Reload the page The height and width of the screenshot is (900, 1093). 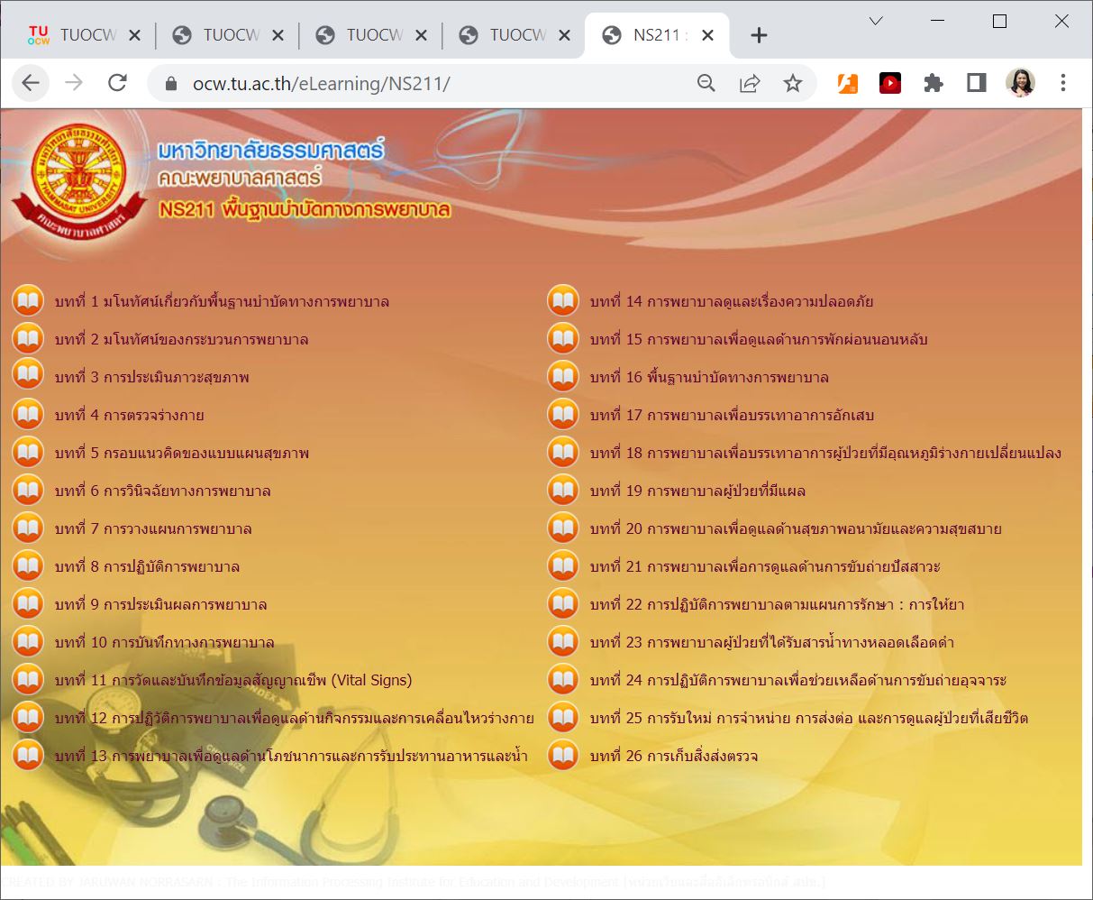[x=117, y=84]
